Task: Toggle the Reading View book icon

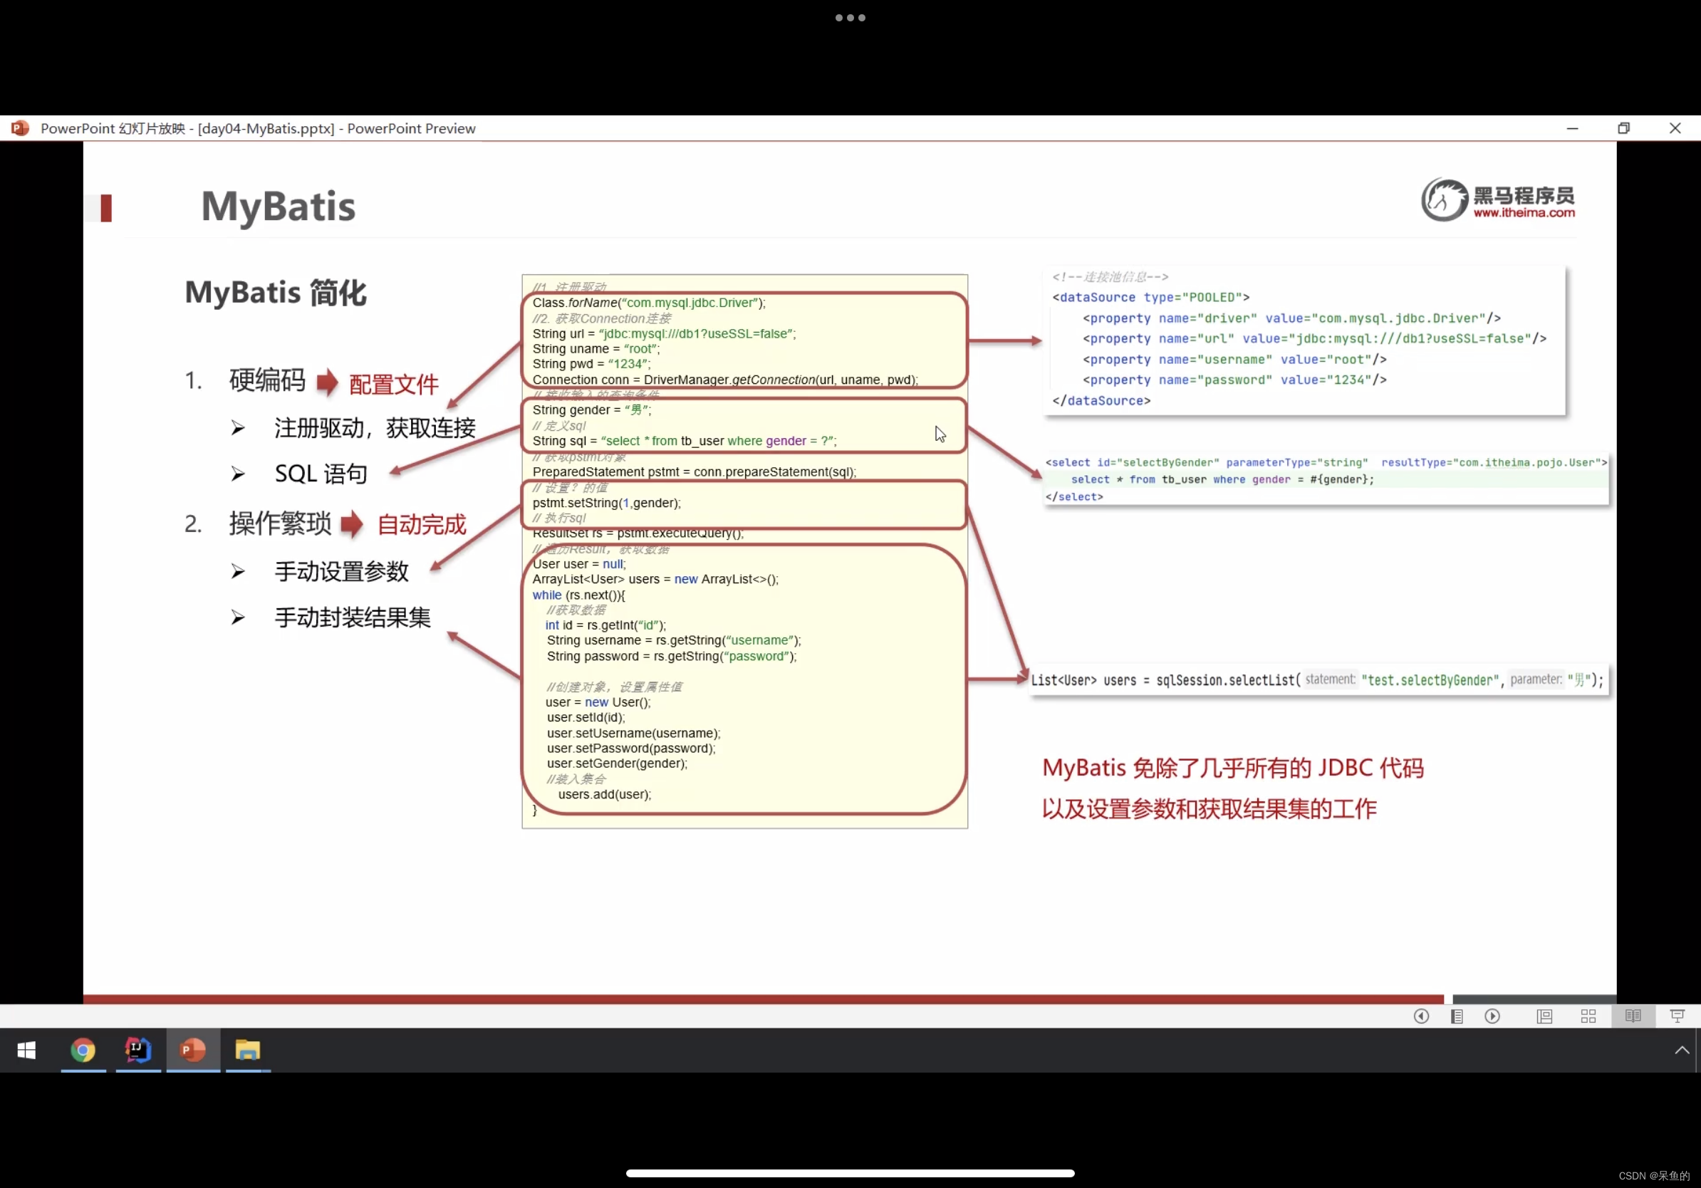Action: 1633,1016
